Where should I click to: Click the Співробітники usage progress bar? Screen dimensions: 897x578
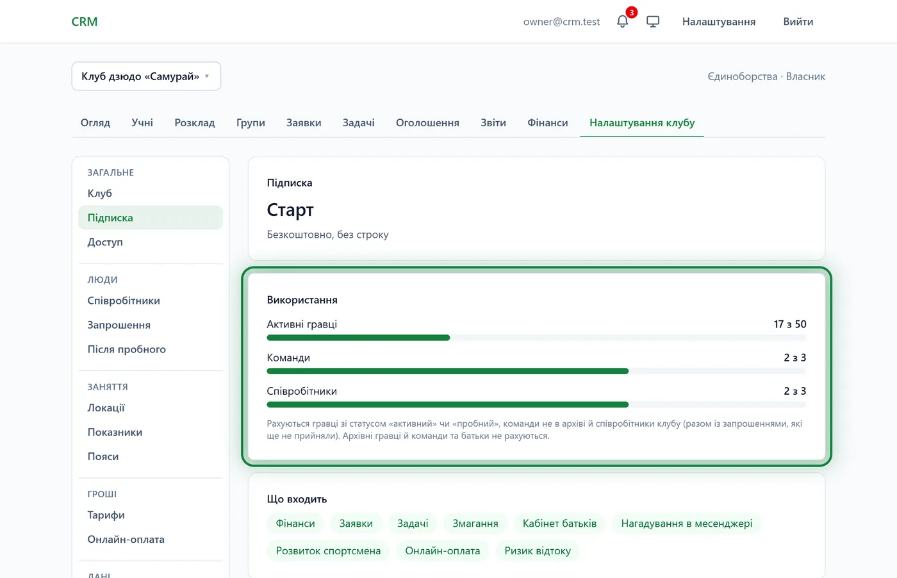click(536, 404)
